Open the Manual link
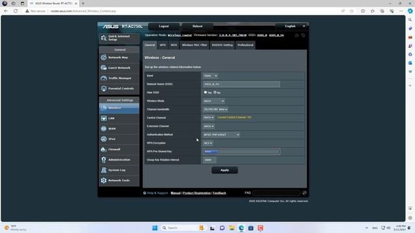415x233 pixels. tap(176, 193)
